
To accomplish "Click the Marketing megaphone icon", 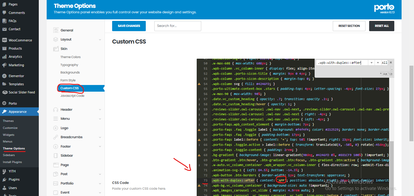I will point(4,65).
